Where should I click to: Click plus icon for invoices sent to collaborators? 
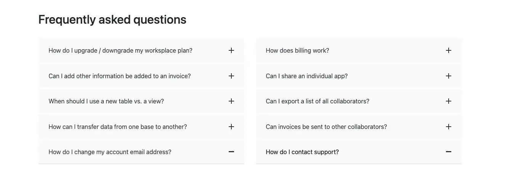(x=449, y=127)
